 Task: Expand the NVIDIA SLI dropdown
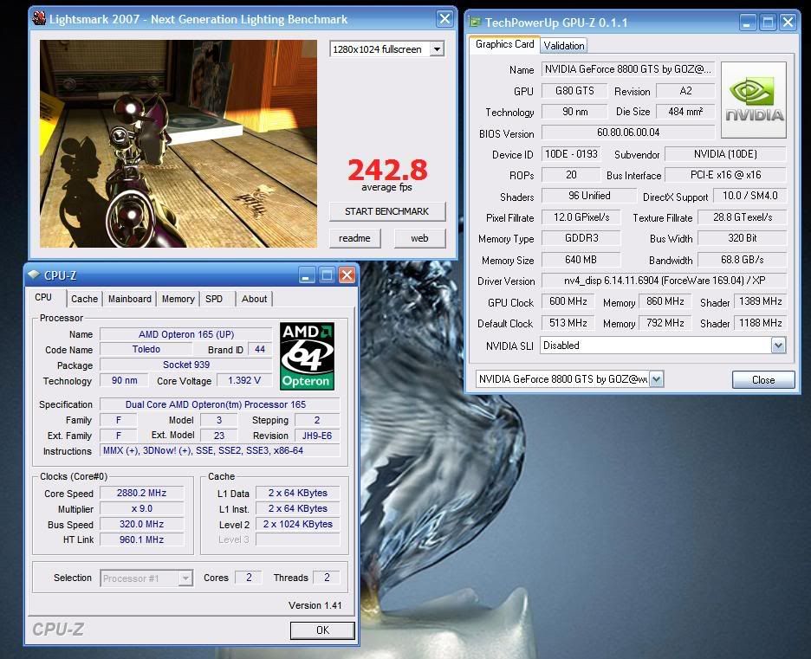(x=778, y=346)
